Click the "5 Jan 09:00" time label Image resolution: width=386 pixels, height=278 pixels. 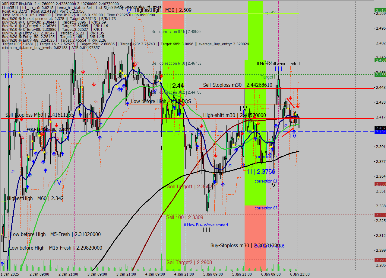pos(213,274)
